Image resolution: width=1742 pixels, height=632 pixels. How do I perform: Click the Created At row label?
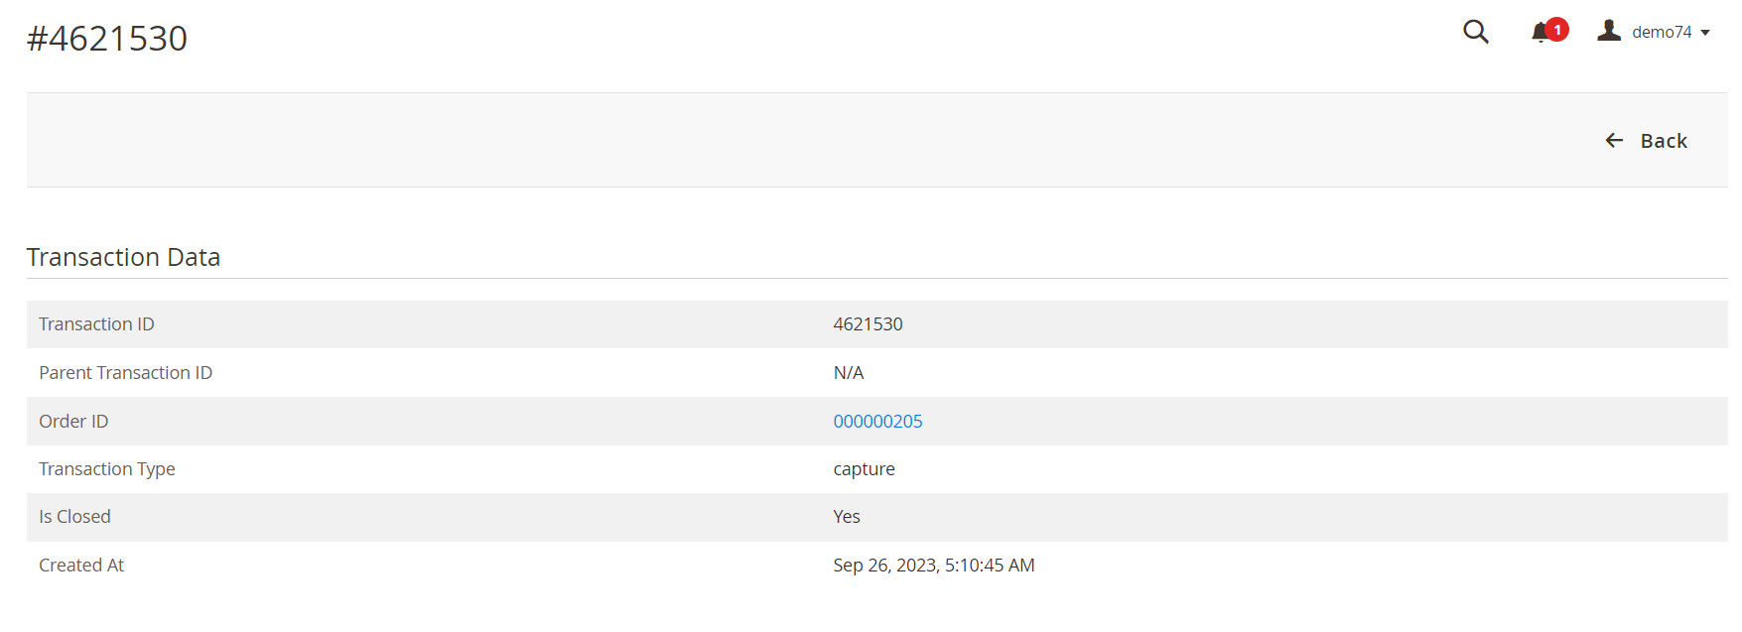(x=81, y=566)
